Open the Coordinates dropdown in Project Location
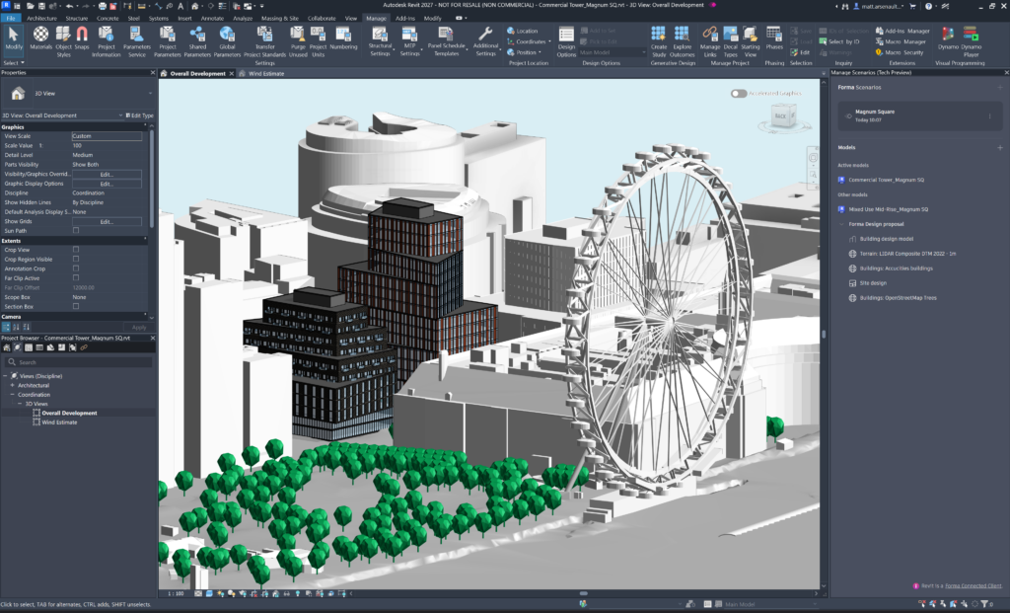Viewport: 1010px width, 613px height. (532, 41)
